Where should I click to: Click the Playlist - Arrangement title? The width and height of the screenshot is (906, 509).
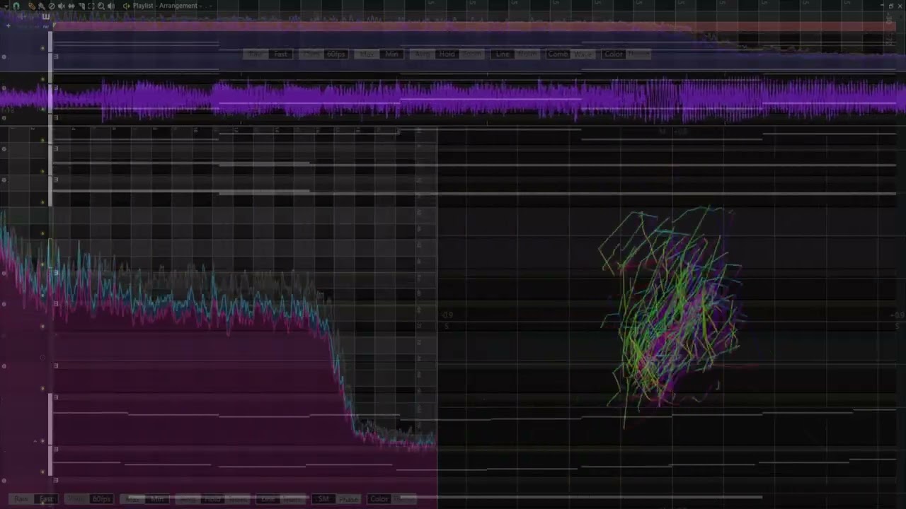coord(165,6)
